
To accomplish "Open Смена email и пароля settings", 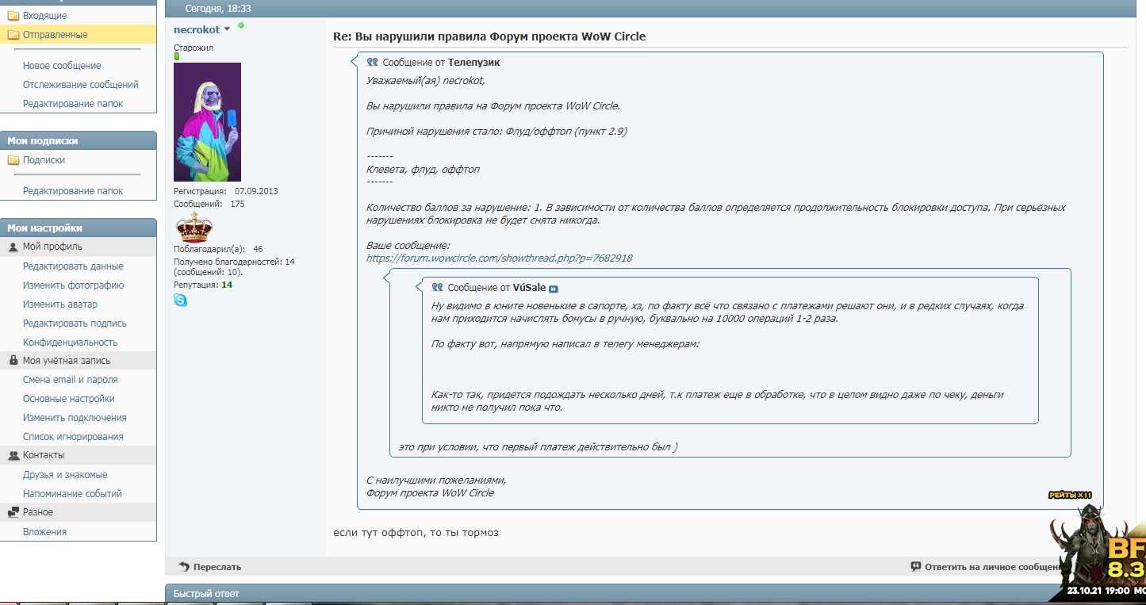I will click(70, 380).
